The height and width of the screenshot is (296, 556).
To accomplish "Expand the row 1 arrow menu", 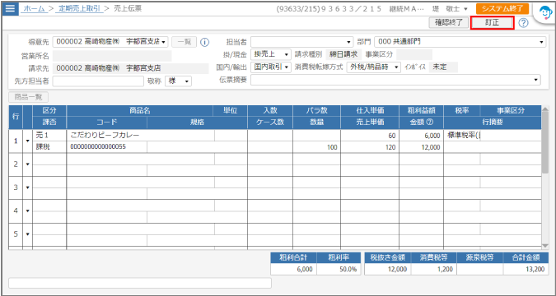I will pyautogui.click(x=28, y=141).
